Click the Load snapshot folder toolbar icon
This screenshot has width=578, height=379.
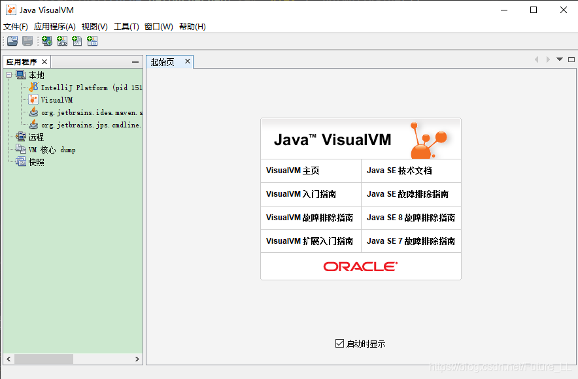[12, 41]
